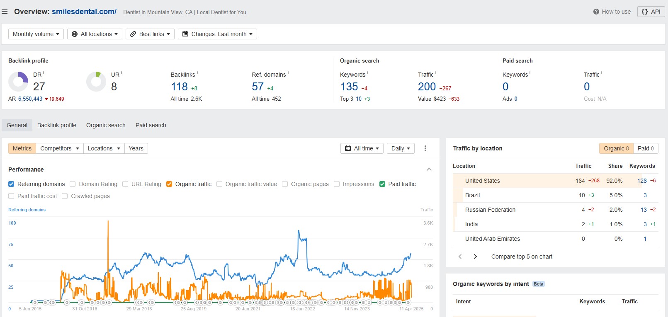668x317 pixels.
Task: Collapse the Performance section
Action: tap(429, 169)
